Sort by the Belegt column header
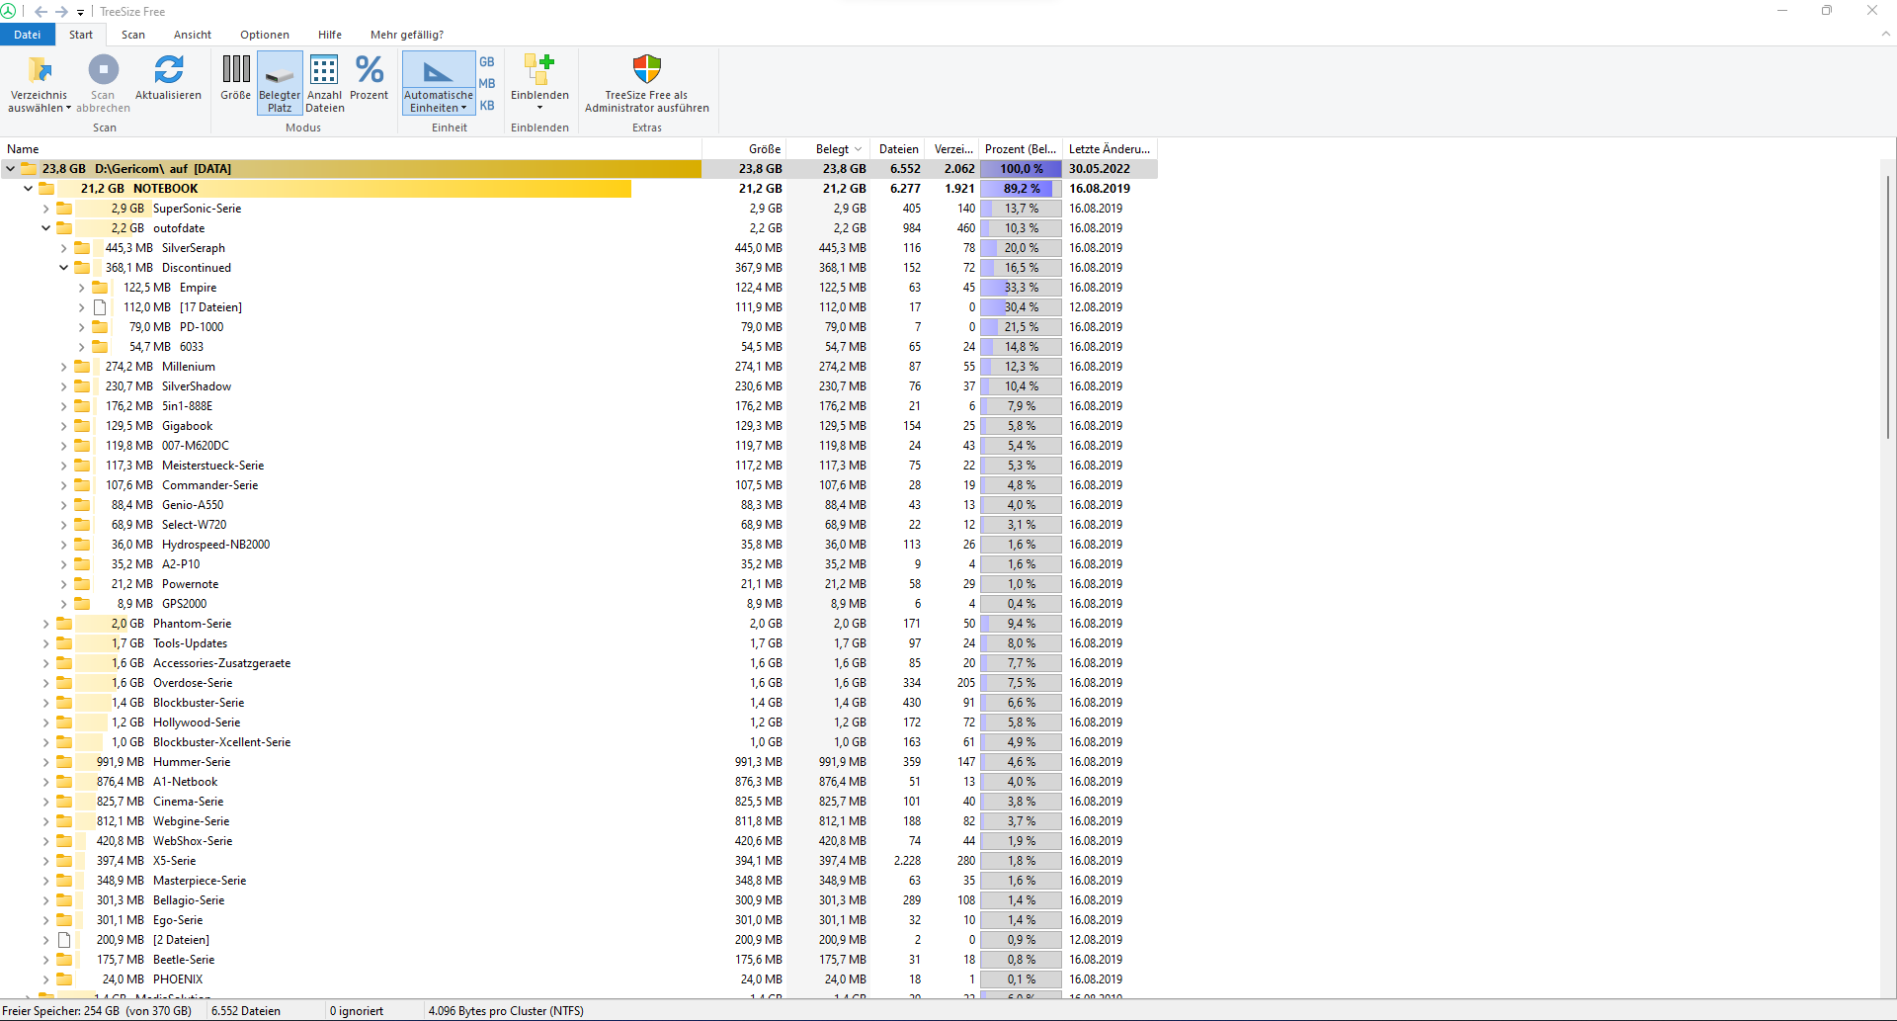This screenshot has height=1021, width=1897. (x=828, y=149)
